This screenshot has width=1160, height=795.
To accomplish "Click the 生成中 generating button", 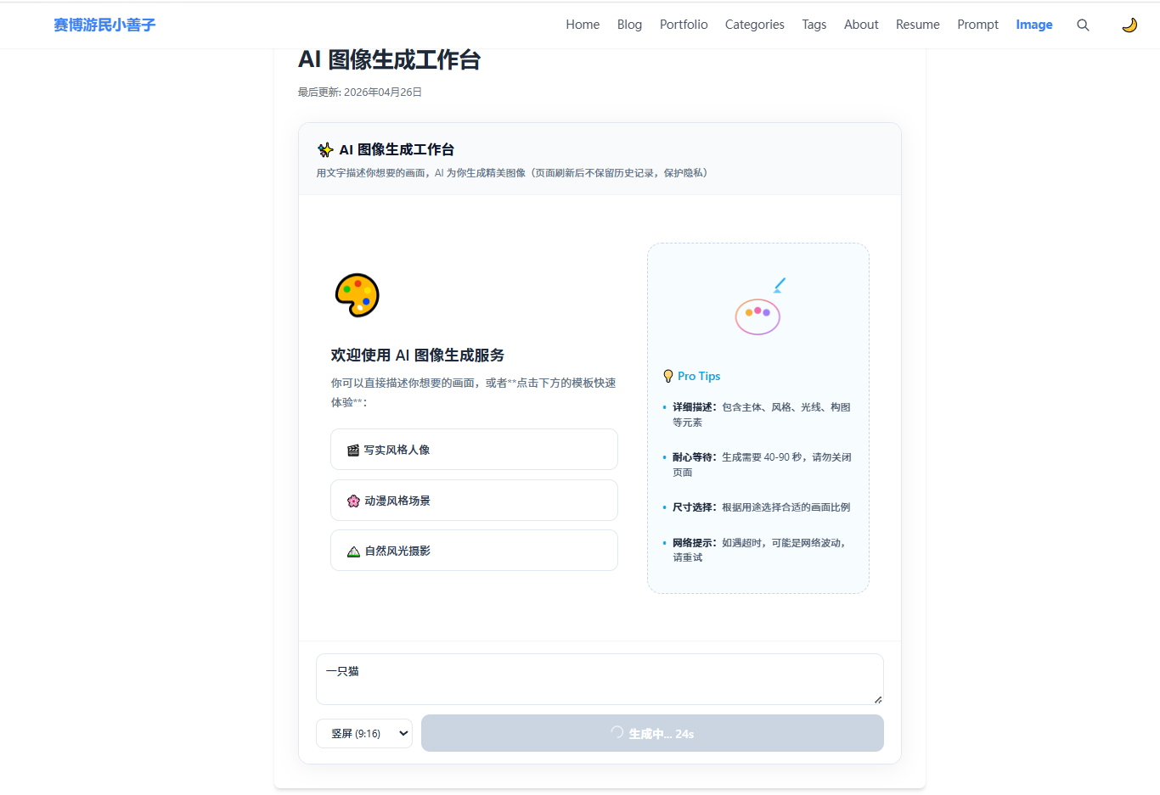I will pos(652,734).
